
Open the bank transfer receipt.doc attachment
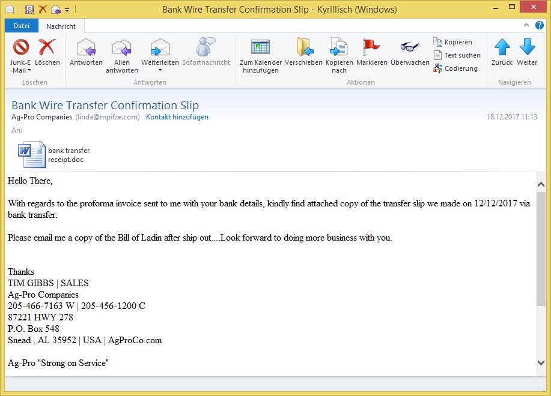53,155
